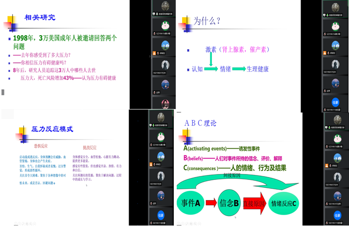
Task: Click the 相关研究 slide title
Action: 40,18
